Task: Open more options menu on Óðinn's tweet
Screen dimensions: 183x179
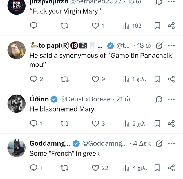Action: click(171, 99)
